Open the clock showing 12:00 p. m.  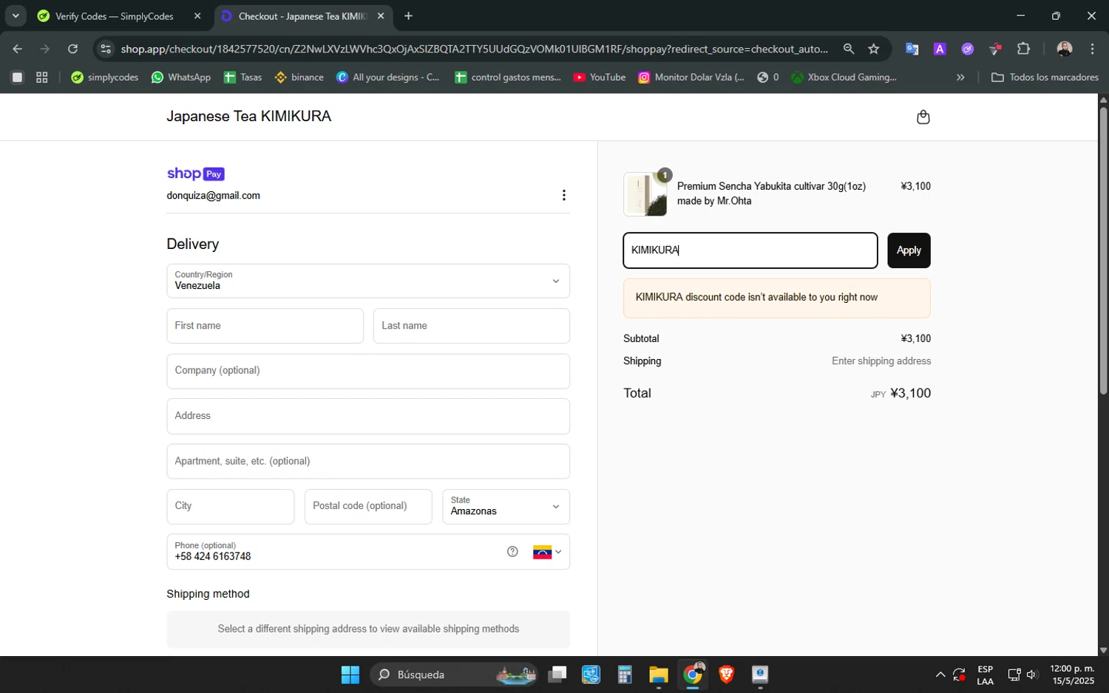click(1072, 675)
